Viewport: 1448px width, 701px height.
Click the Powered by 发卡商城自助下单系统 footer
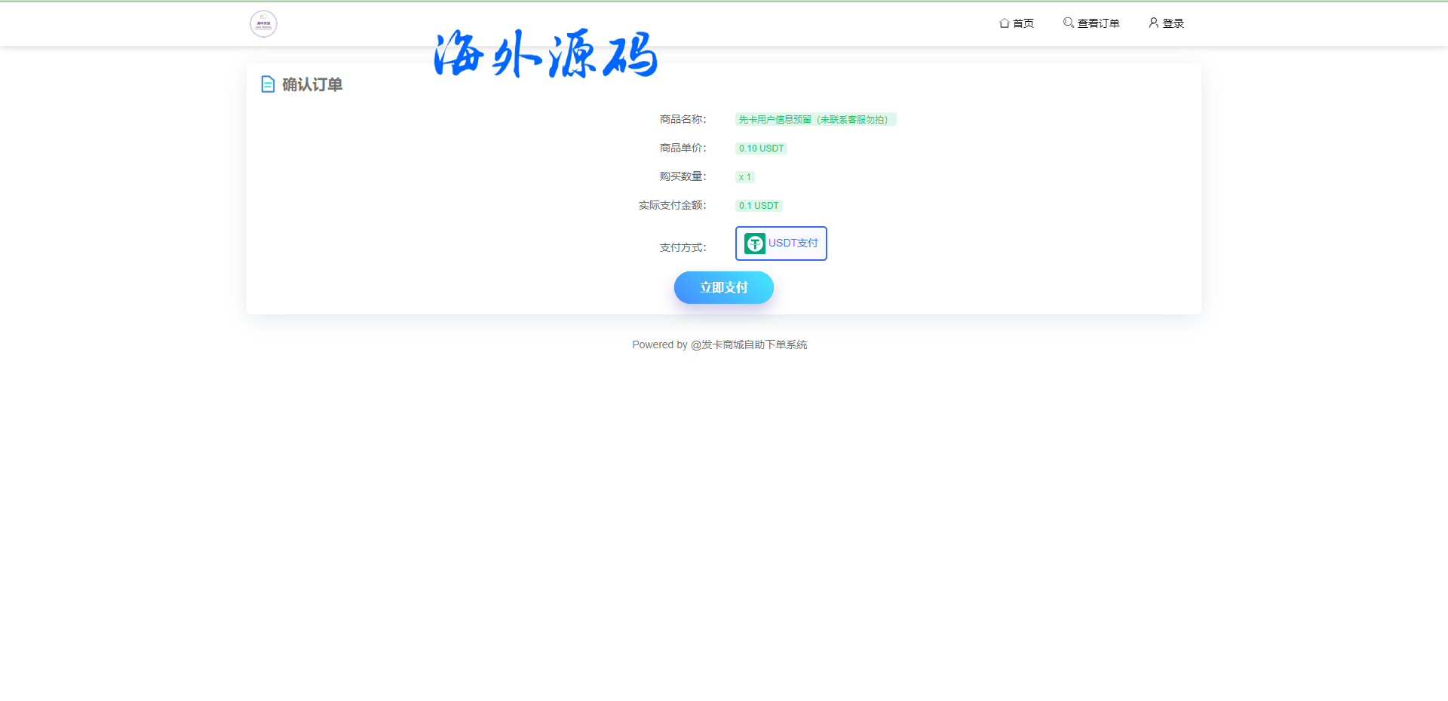pos(719,345)
